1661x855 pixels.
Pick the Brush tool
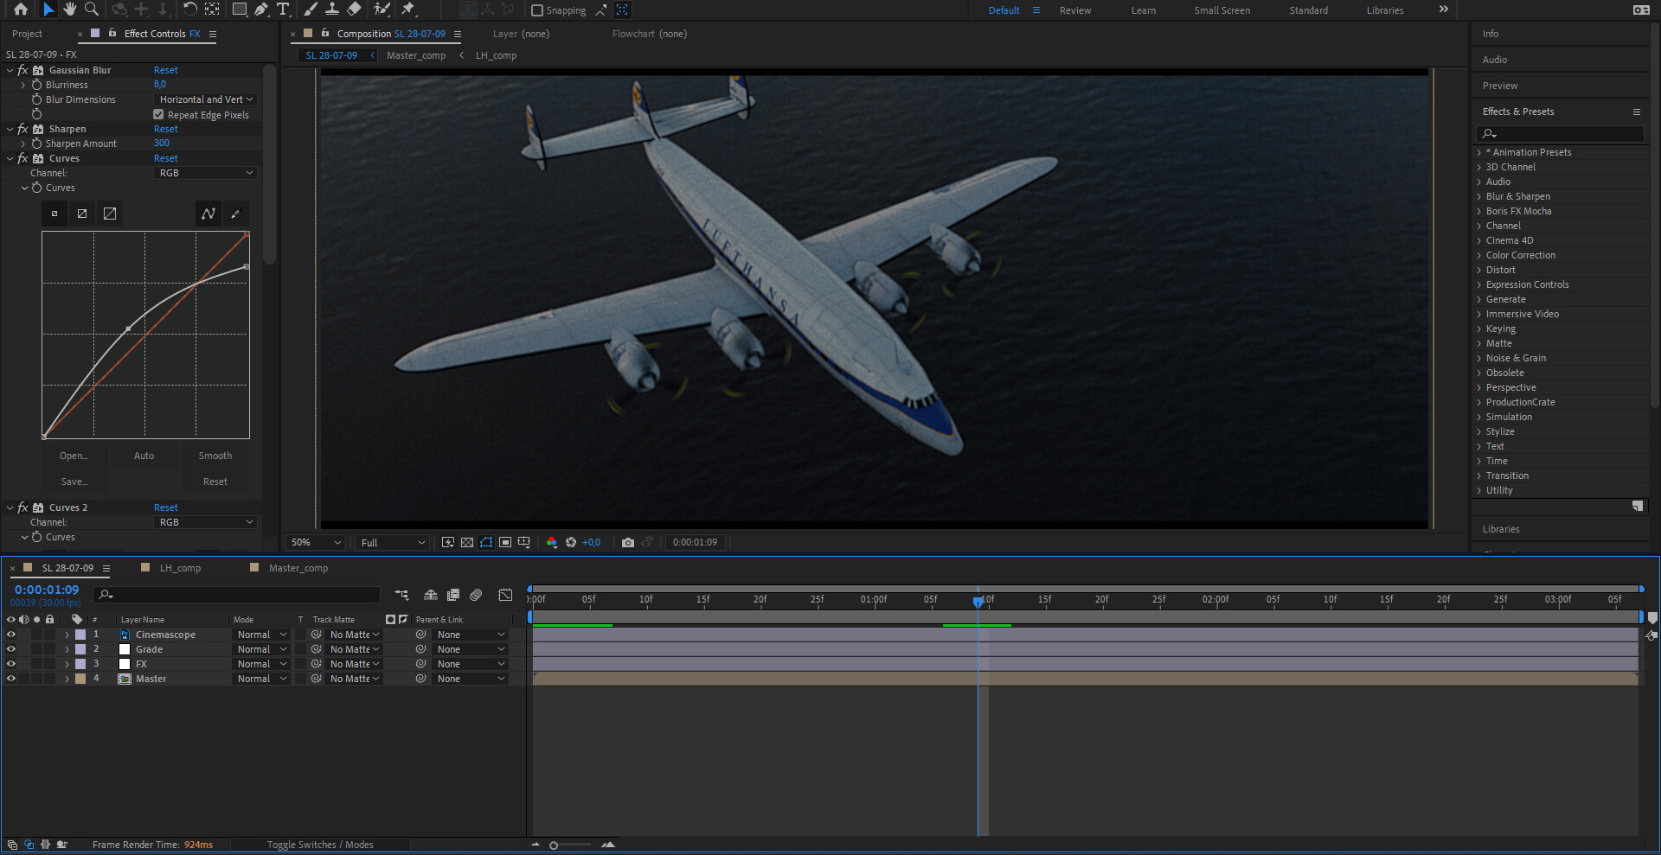(x=311, y=10)
